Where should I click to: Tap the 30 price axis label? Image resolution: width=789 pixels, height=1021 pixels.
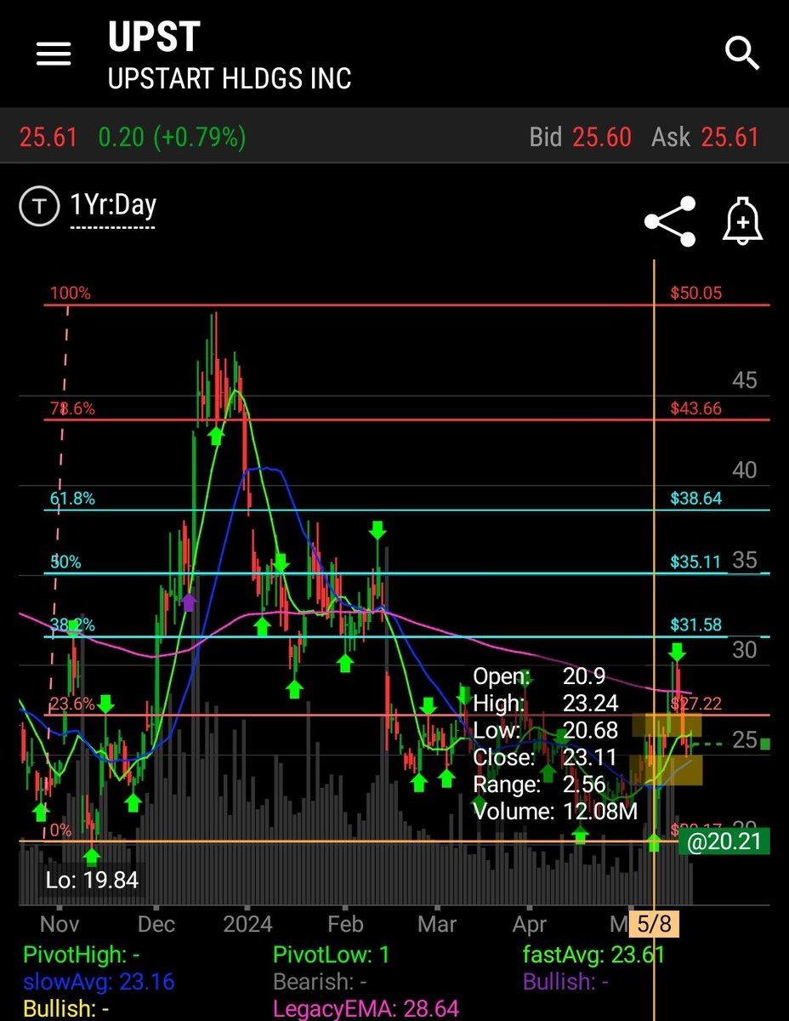point(745,650)
